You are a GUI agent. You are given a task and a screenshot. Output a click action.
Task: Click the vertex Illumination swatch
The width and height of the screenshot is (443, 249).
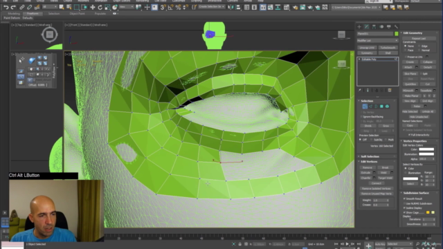426,154
